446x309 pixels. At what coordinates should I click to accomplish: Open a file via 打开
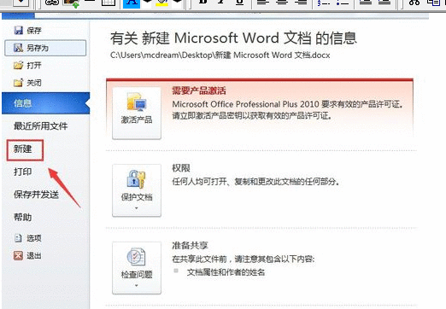(x=27, y=66)
